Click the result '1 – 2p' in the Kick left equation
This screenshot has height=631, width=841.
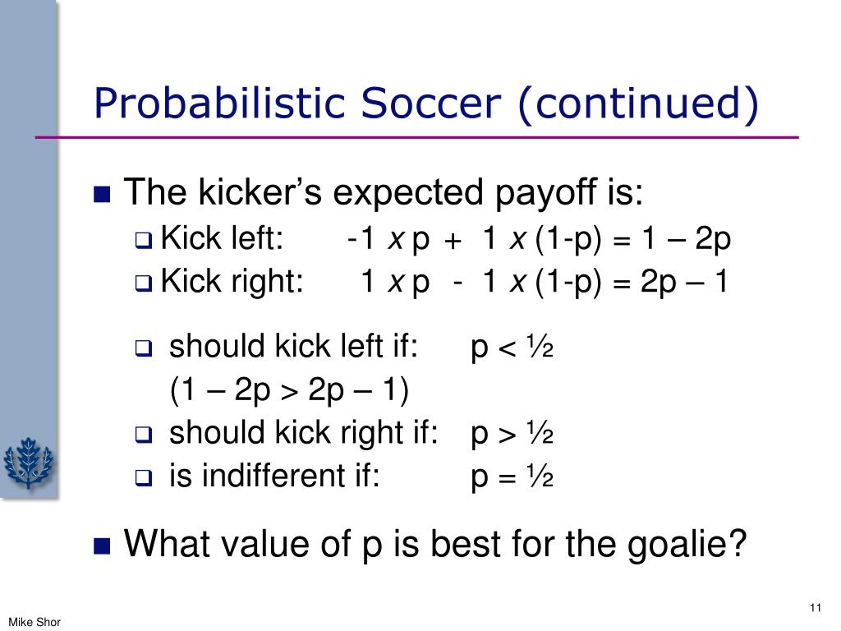point(686,238)
